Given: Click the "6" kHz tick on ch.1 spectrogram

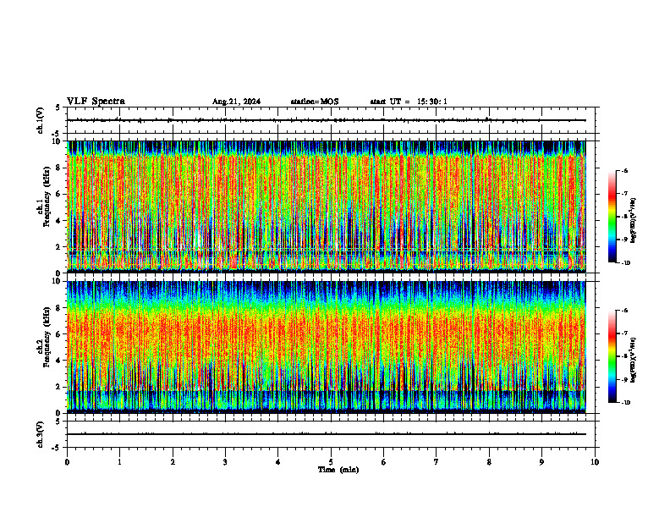Looking at the screenshot, I should coord(58,195).
